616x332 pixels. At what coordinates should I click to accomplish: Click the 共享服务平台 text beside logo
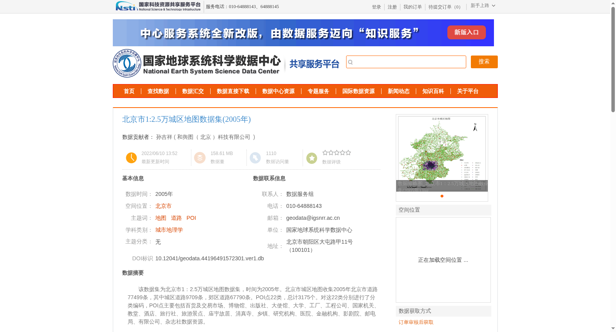[x=315, y=64]
